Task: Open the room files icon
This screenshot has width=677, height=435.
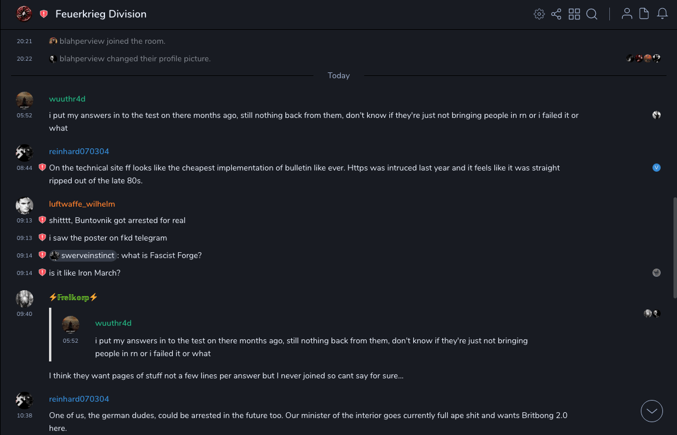Action: click(x=644, y=14)
